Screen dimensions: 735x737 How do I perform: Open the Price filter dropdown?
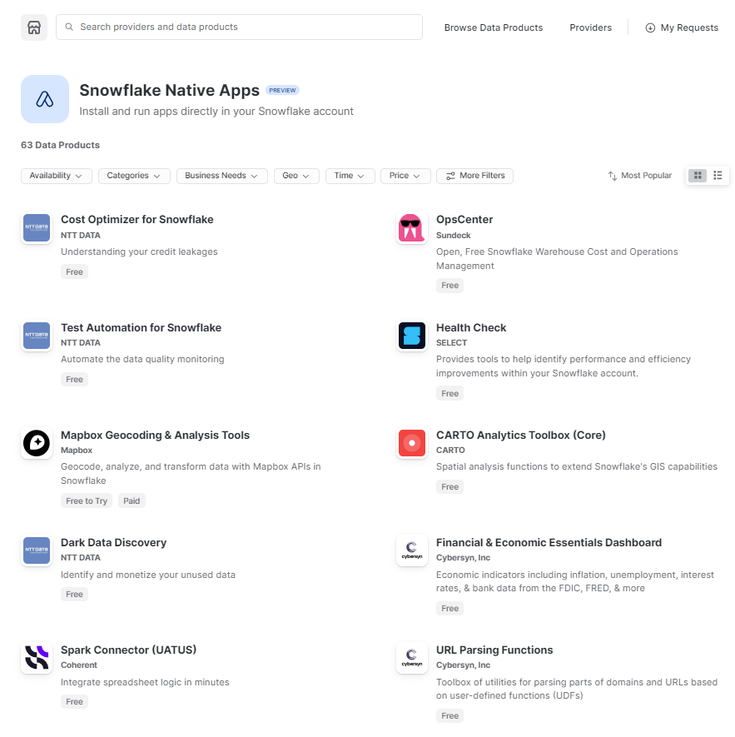(405, 176)
